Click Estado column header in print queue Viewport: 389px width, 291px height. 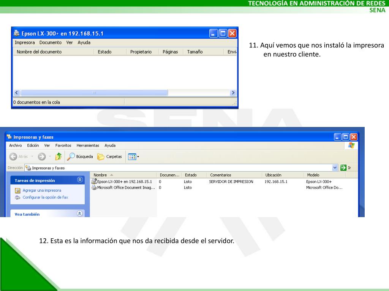pyautogui.click(x=111, y=52)
